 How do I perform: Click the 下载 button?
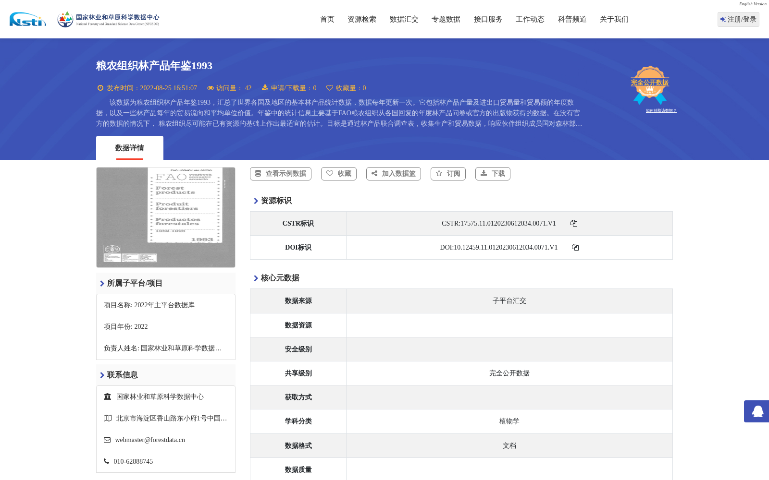click(x=493, y=174)
